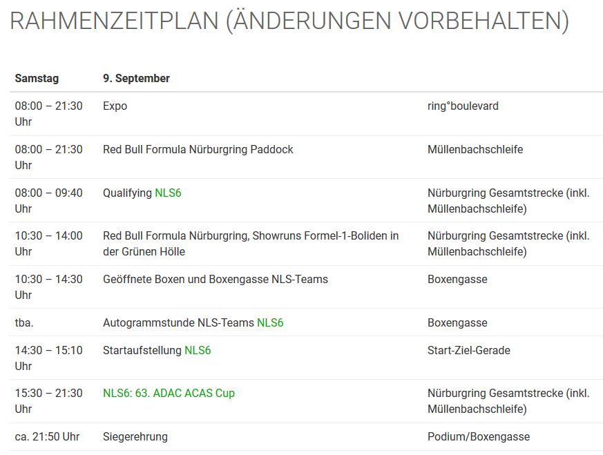The image size is (603, 455).
Task: Click the NLS6 link next to Qualifying
Action: pyautogui.click(x=168, y=193)
